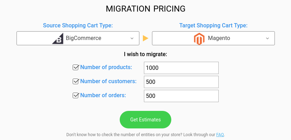Click the orange Magento logo icon
291x140 pixels.
point(199,39)
